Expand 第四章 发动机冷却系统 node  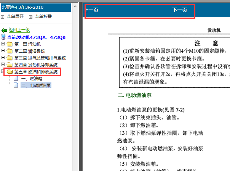pos(3,64)
